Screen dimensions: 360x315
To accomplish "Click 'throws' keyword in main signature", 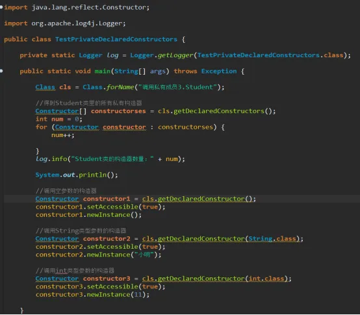I will (185, 71).
